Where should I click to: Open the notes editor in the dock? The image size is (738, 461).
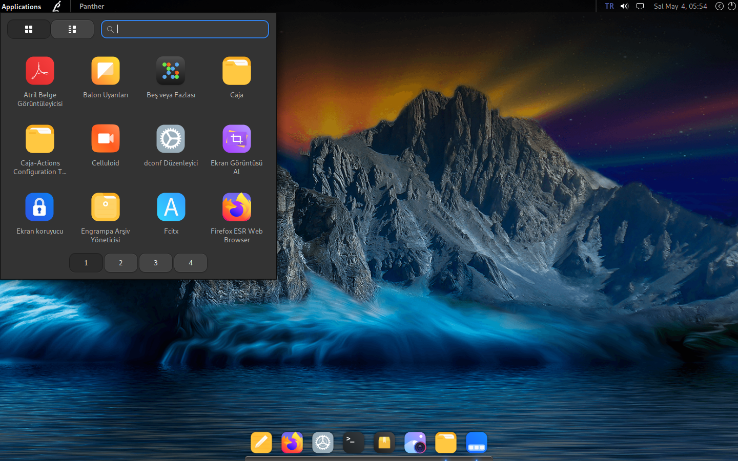[x=261, y=443]
